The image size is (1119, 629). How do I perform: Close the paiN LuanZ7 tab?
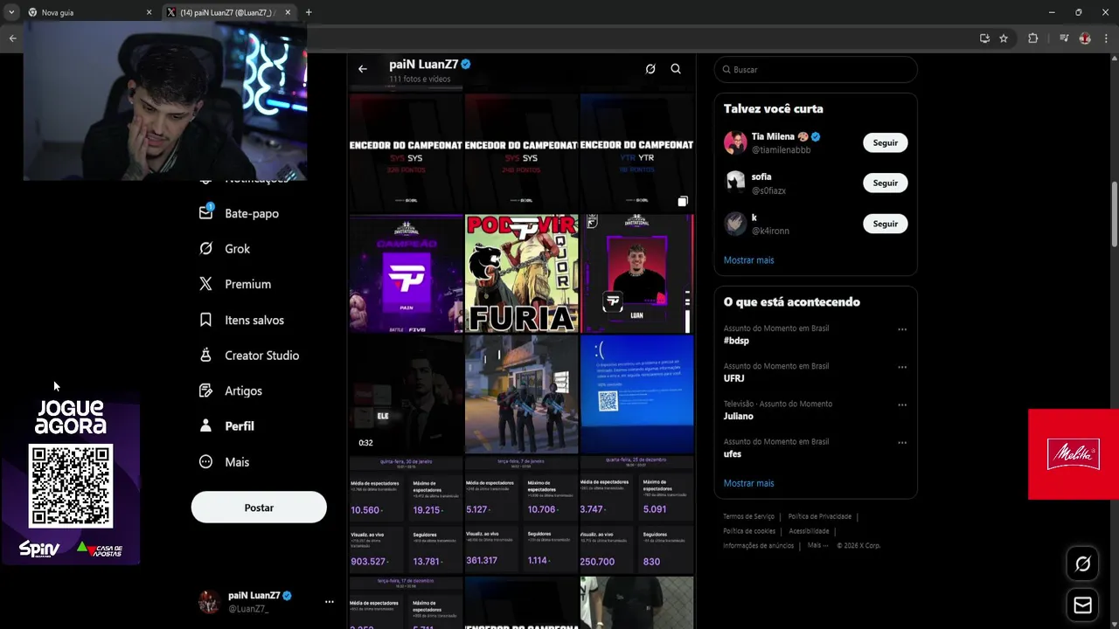(288, 12)
